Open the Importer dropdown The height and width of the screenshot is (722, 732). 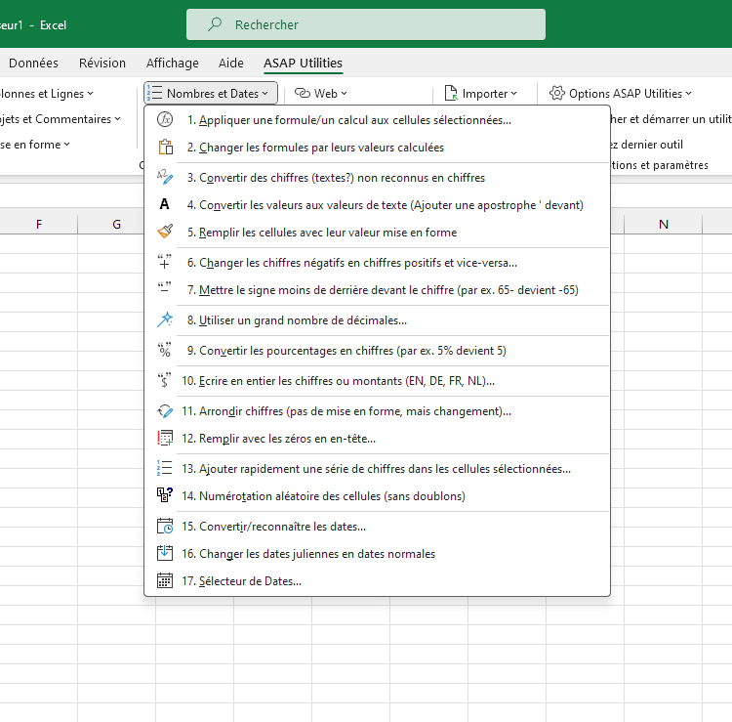(x=481, y=93)
